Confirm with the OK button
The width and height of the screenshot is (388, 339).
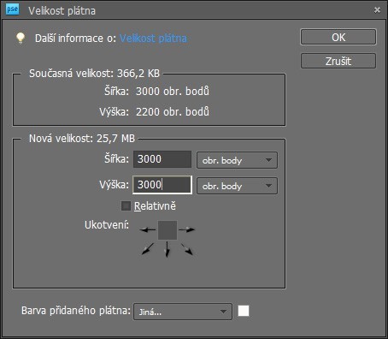tap(338, 37)
